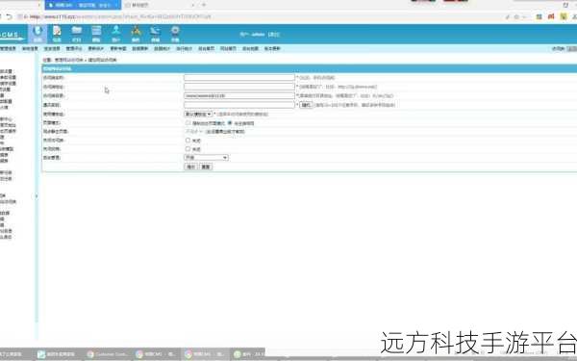
Task: Click the browser reload arrow beside address bar
Action: pyautogui.click(x=10, y=16)
